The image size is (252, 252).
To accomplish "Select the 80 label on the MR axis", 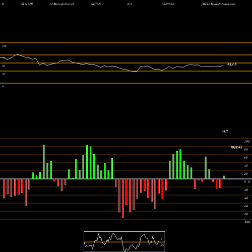I will 246,150.
